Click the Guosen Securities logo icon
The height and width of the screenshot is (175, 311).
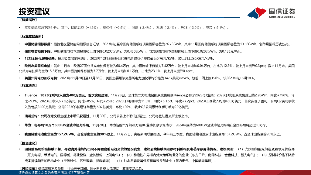pyautogui.click(x=257, y=13)
